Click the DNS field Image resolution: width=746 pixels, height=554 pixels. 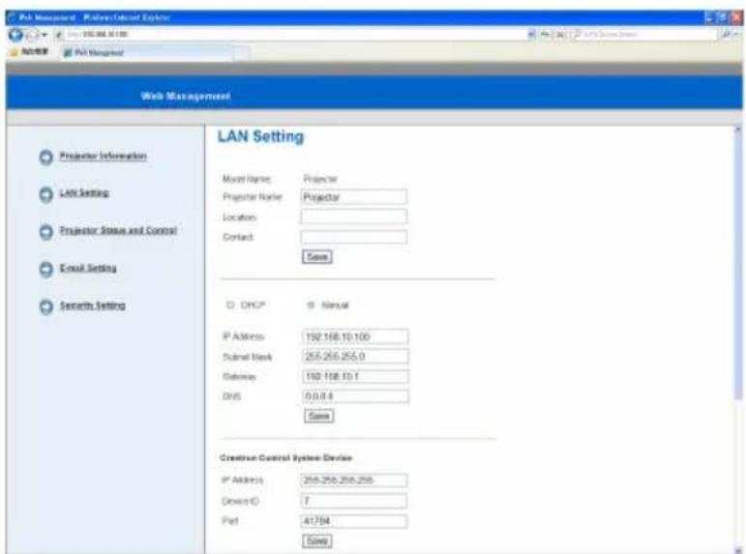click(355, 395)
